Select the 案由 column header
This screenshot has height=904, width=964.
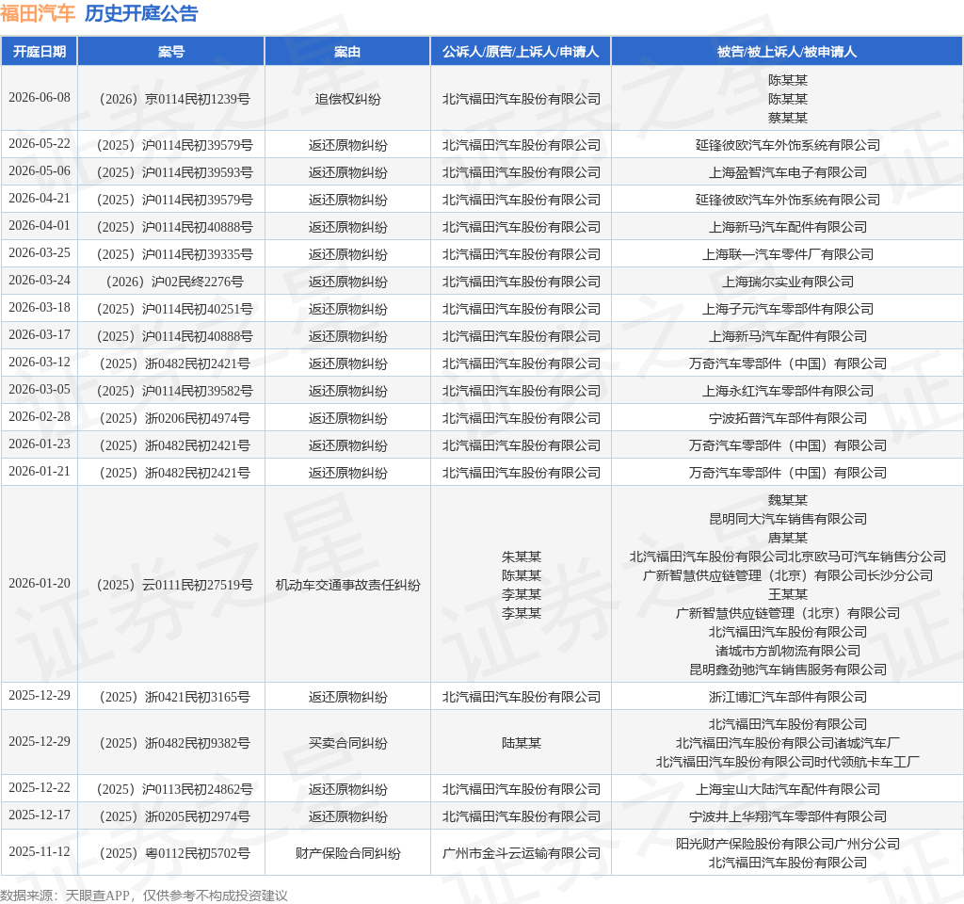[x=347, y=52]
